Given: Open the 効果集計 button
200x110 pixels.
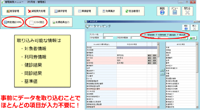Looking at the screenshot, I should click(109, 11).
